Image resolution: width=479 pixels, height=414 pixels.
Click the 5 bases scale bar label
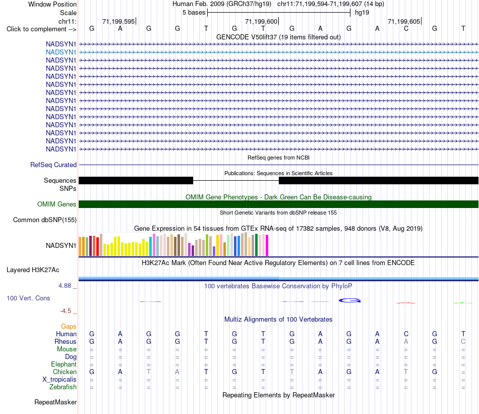point(194,13)
